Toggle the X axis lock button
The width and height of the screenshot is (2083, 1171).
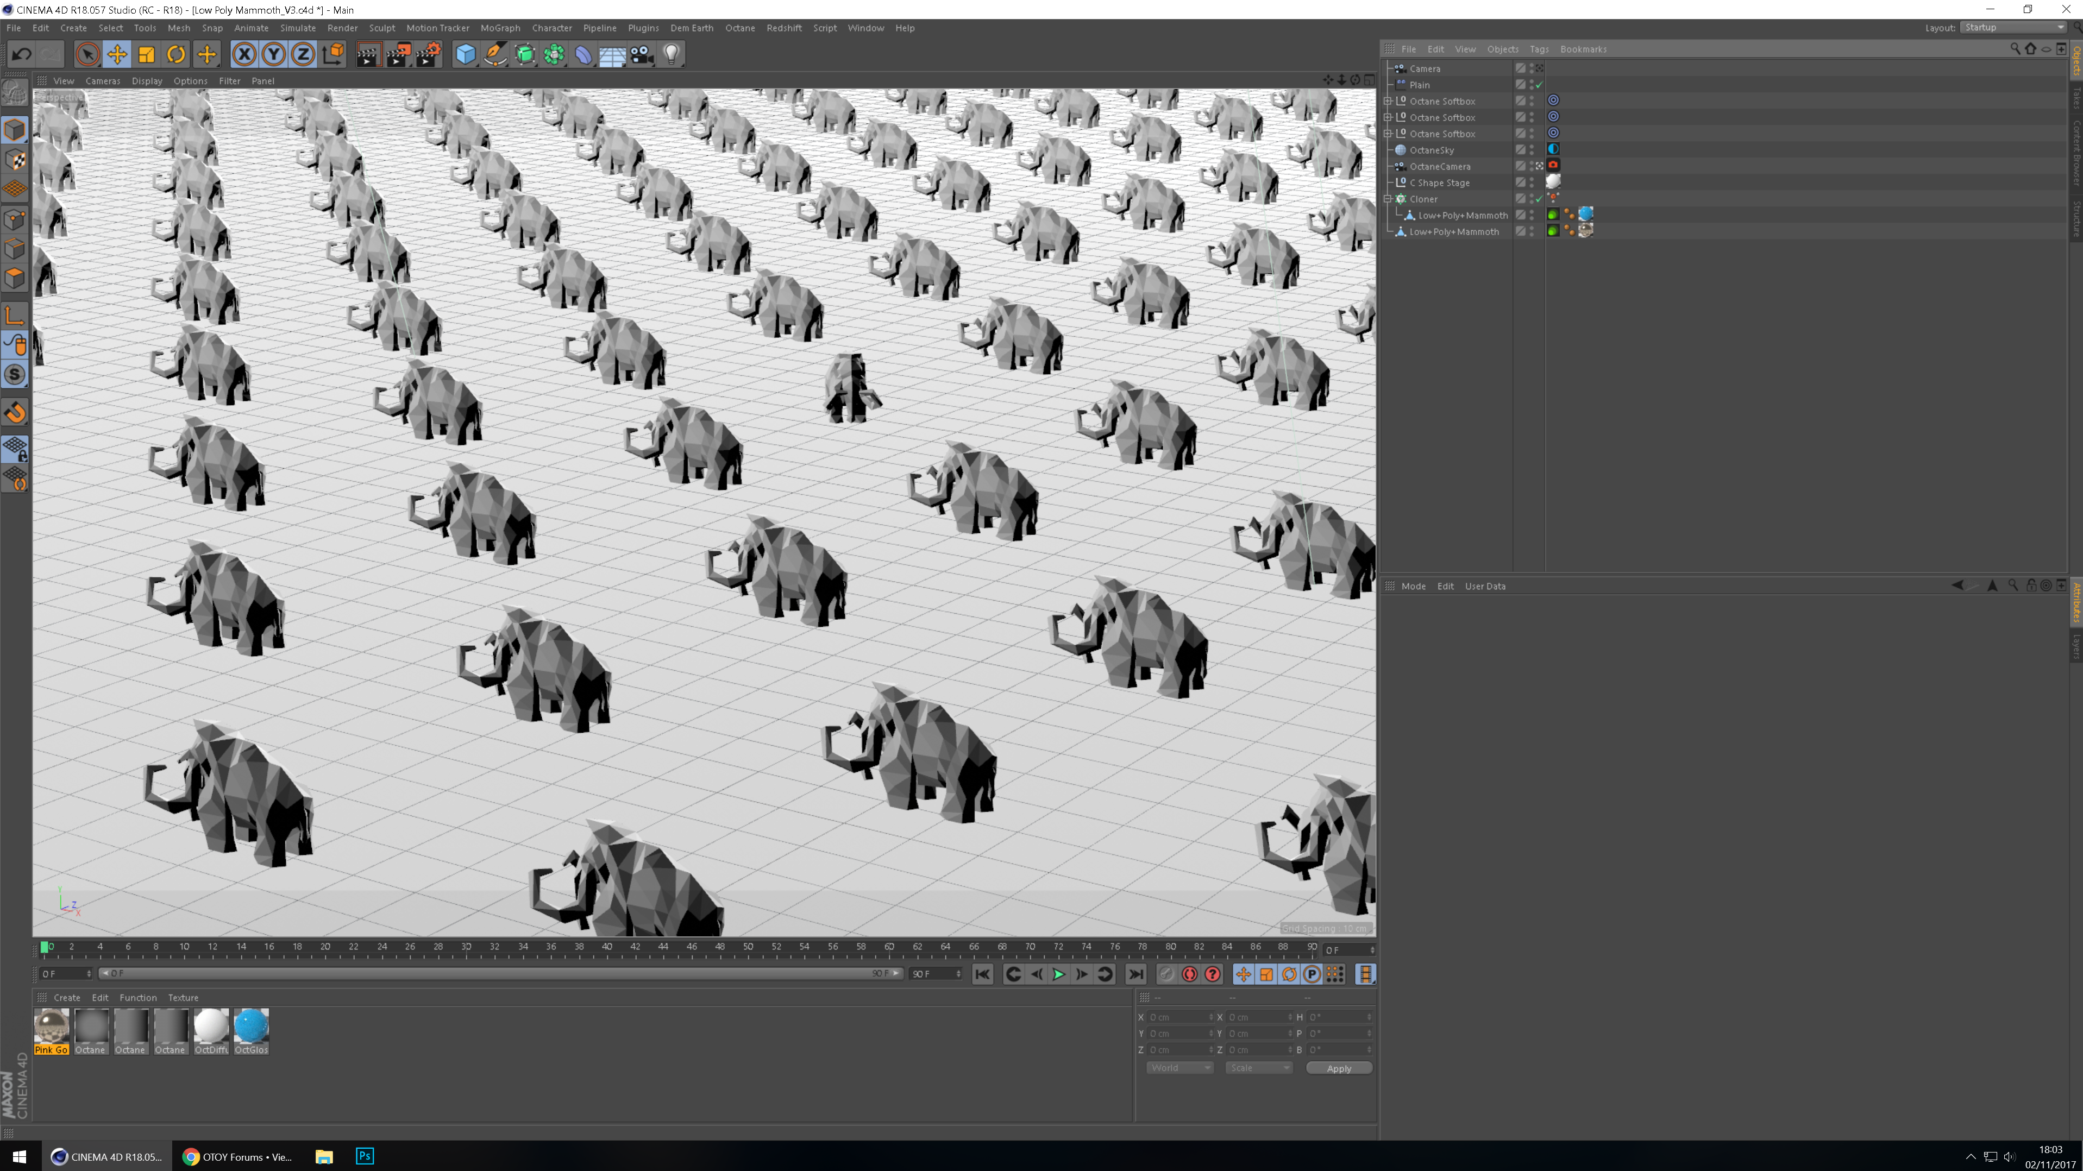pyautogui.click(x=243, y=54)
